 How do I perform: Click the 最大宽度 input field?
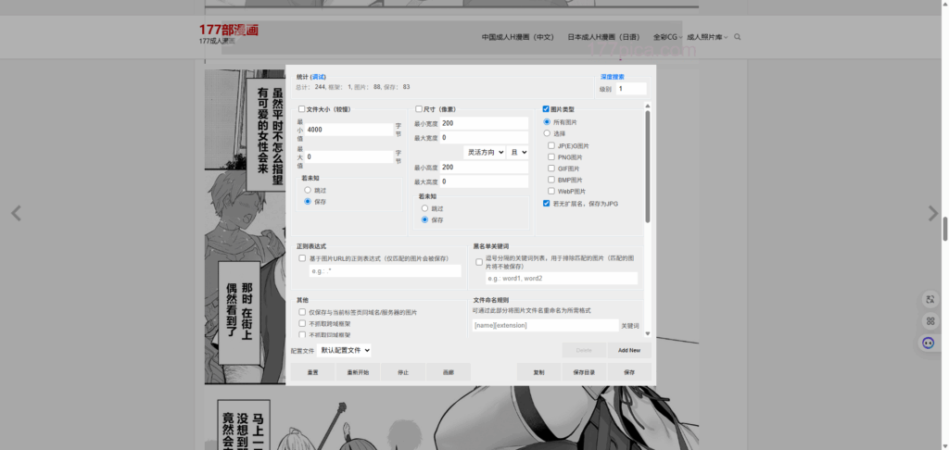[x=484, y=137]
